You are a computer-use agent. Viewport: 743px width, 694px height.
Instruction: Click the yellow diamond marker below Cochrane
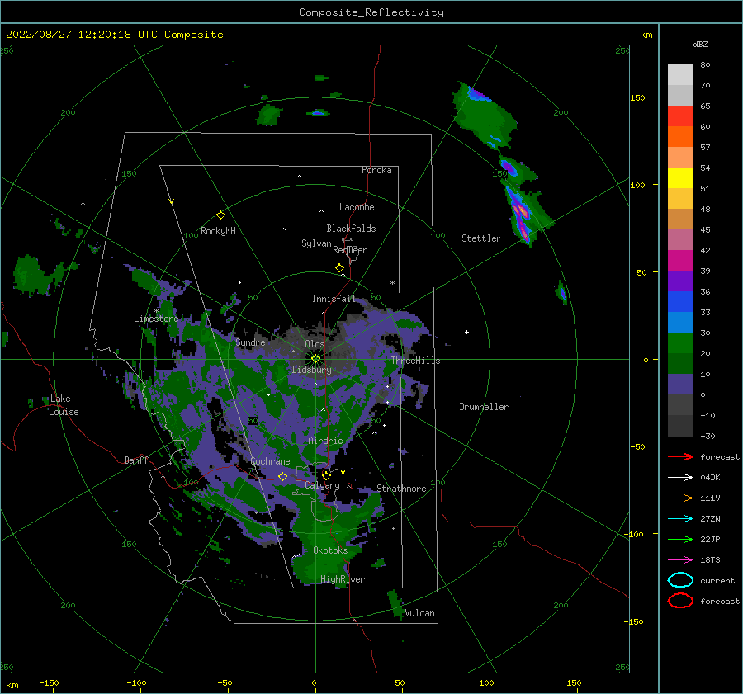click(282, 477)
